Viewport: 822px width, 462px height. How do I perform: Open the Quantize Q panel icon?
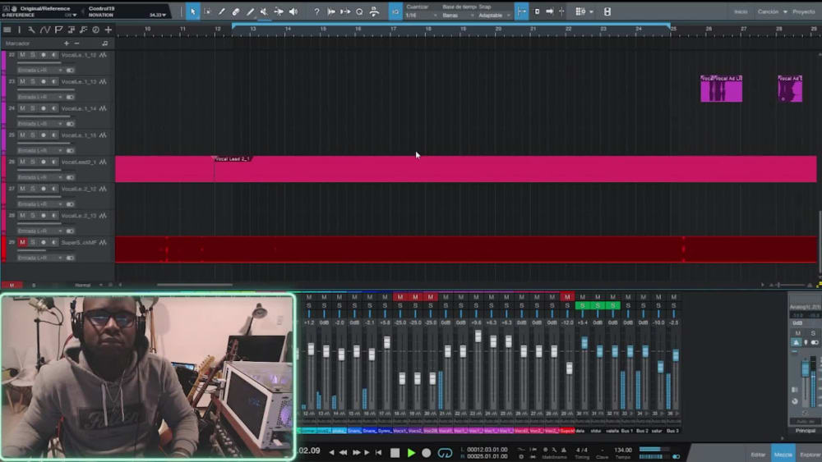(360, 11)
